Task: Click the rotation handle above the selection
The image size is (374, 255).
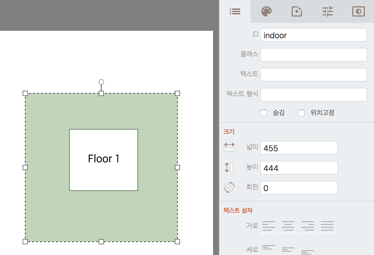Action: point(101,82)
